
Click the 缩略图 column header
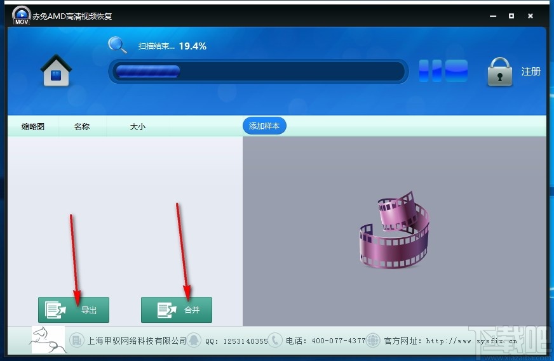click(x=33, y=126)
